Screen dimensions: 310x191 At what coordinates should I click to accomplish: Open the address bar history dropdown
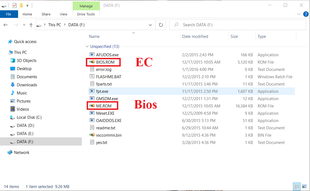pyautogui.click(x=150, y=25)
